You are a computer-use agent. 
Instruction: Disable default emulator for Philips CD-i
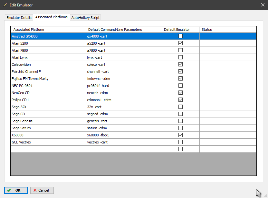pos(180,100)
